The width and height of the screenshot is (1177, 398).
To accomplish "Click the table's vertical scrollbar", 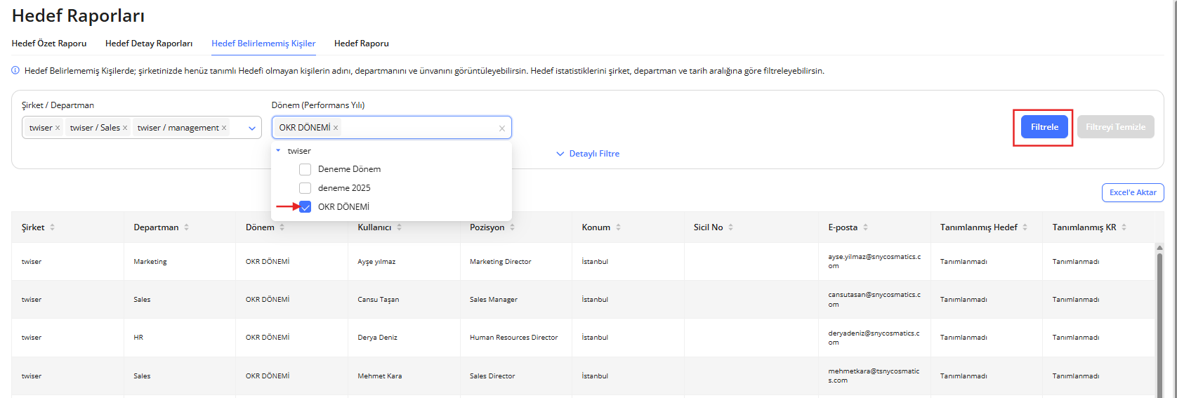I will tap(1159, 316).
